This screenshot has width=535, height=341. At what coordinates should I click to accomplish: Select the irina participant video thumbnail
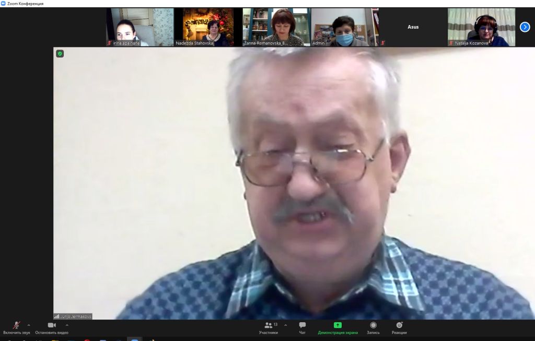click(139, 27)
